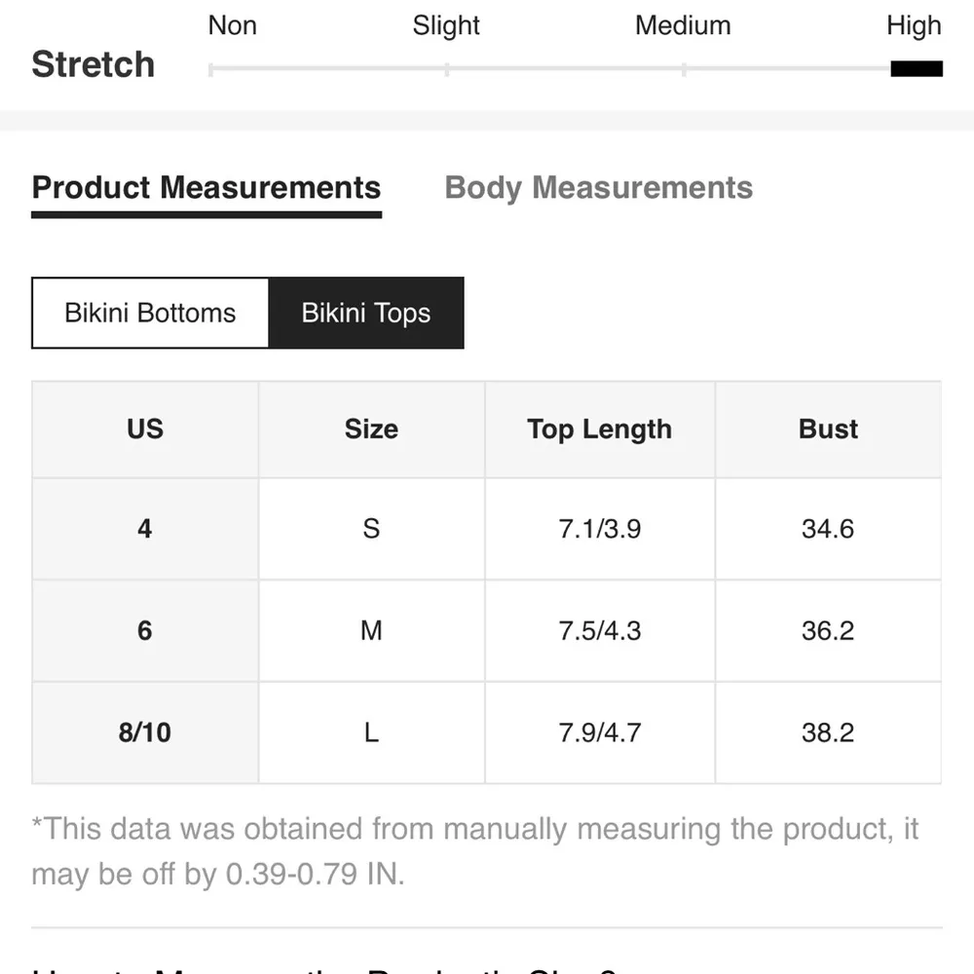Select the Bikini Tops toggle
Viewport: 974px width, 974px height.
click(x=366, y=313)
